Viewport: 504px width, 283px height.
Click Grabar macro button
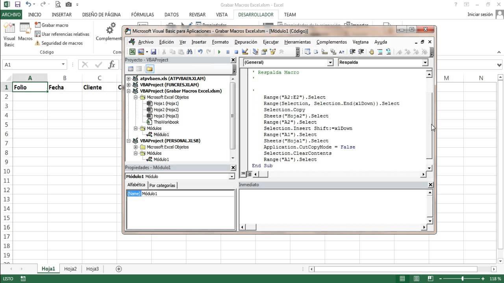[52, 25]
